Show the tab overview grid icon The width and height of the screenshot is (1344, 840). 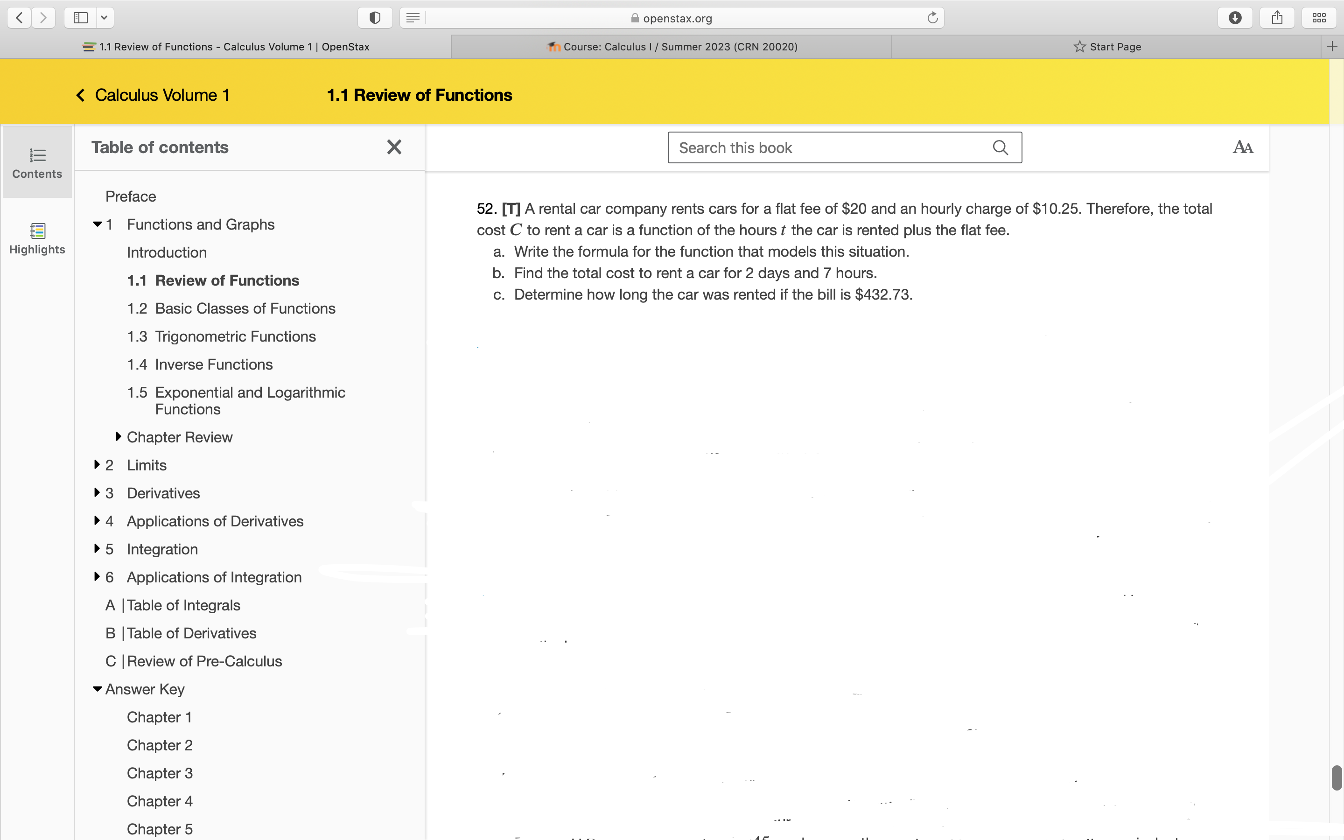(x=1319, y=18)
